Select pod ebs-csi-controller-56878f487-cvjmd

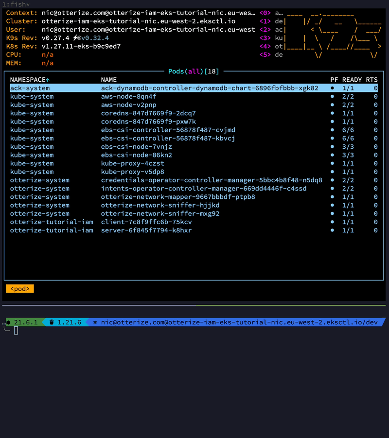pyautogui.click(x=194, y=130)
